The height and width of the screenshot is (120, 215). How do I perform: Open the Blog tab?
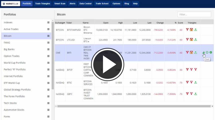point(126,3)
